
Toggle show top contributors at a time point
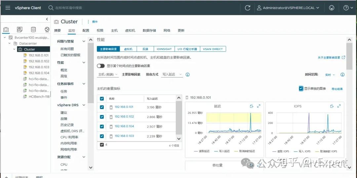tap(100, 66)
